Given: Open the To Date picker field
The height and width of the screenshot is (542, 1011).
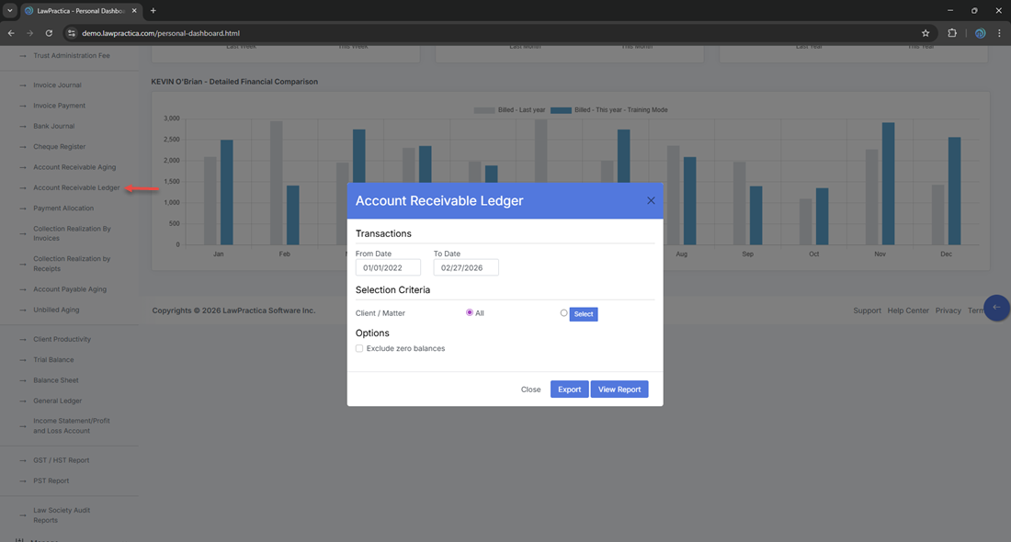Looking at the screenshot, I should tap(466, 267).
